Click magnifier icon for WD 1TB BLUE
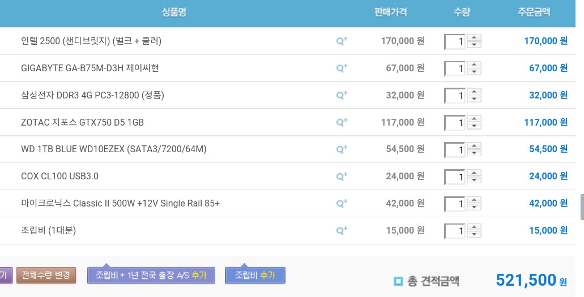 (342, 149)
